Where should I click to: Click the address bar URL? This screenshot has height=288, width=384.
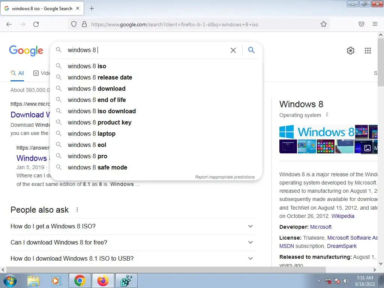pos(175,24)
